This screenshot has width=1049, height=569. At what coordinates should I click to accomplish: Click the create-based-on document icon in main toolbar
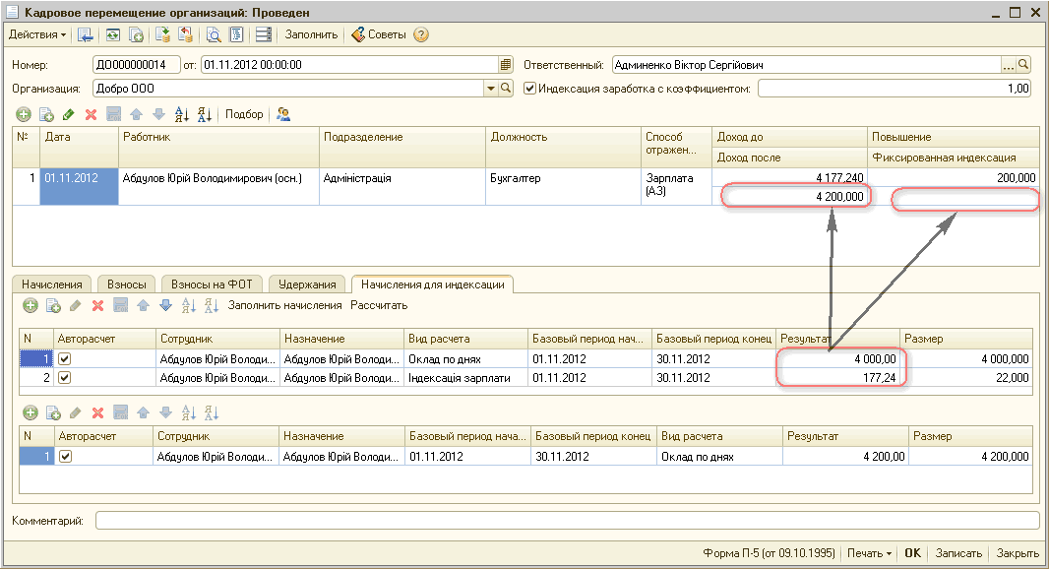[x=136, y=34]
